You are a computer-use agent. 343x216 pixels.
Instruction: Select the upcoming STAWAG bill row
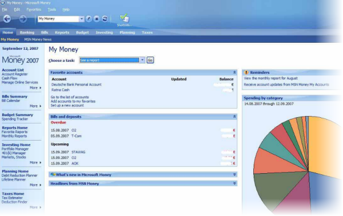coord(143,152)
